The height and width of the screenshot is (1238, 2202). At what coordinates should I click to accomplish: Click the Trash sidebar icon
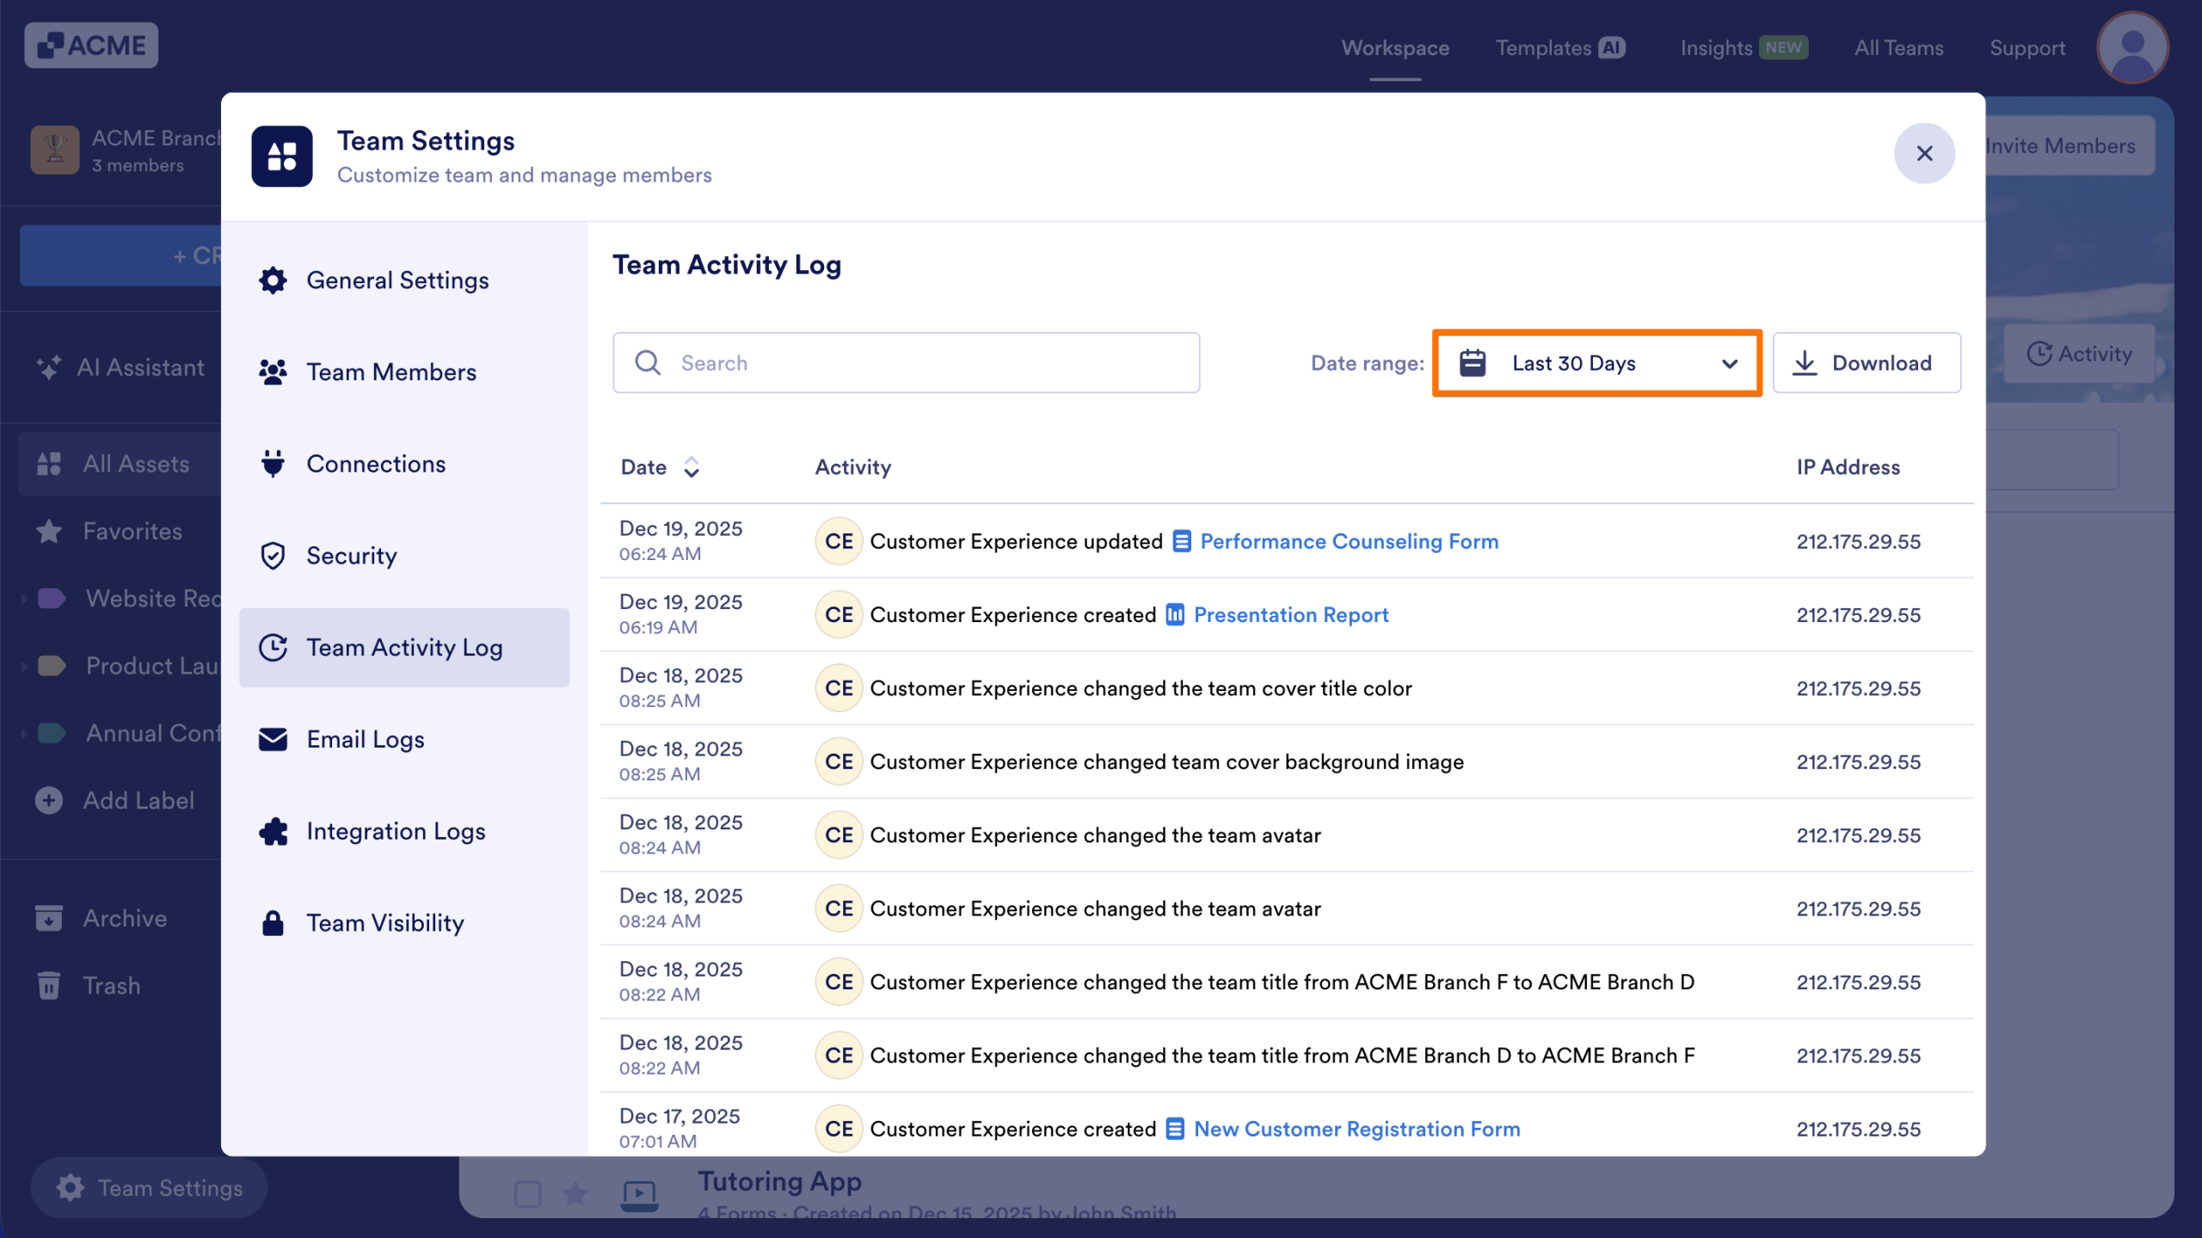pos(49,985)
